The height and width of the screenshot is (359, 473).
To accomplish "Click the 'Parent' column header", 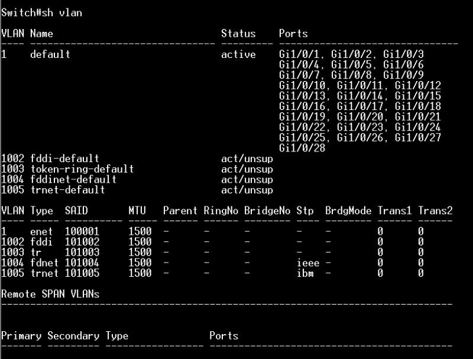I will (x=180, y=211).
